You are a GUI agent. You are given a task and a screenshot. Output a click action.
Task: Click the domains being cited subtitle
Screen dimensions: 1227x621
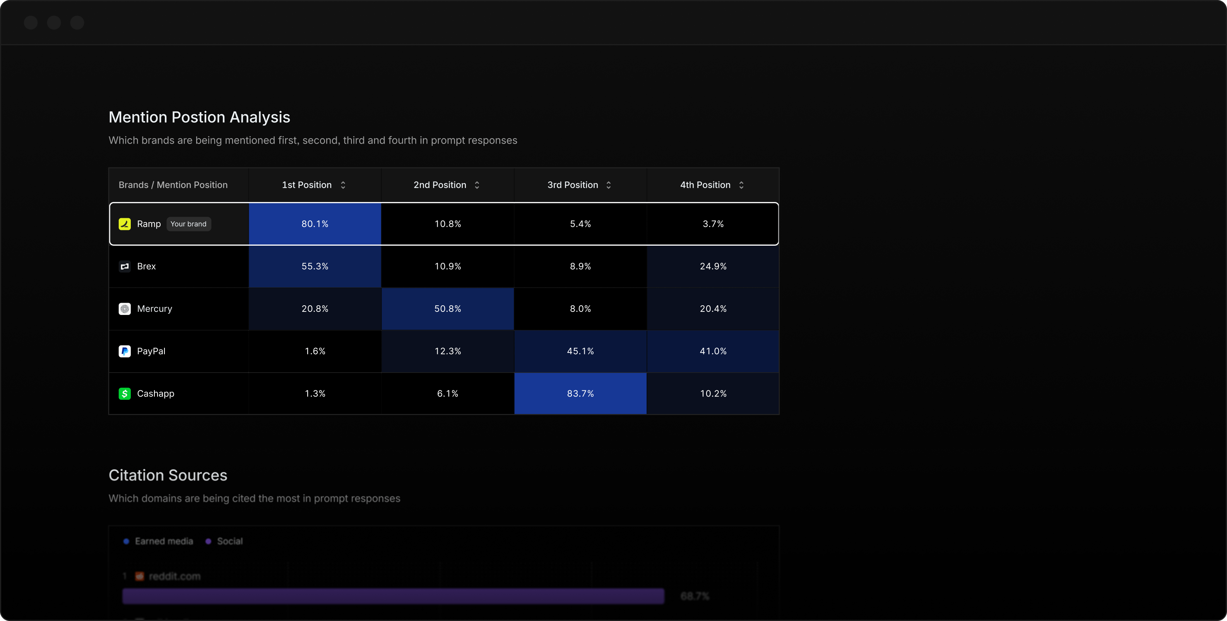tap(254, 499)
